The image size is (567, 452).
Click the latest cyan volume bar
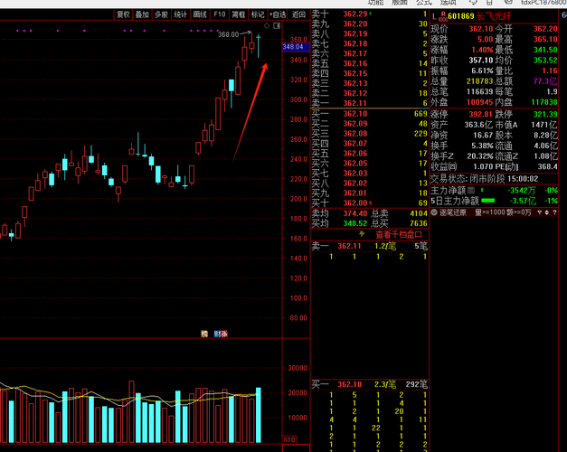coord(259,415)
